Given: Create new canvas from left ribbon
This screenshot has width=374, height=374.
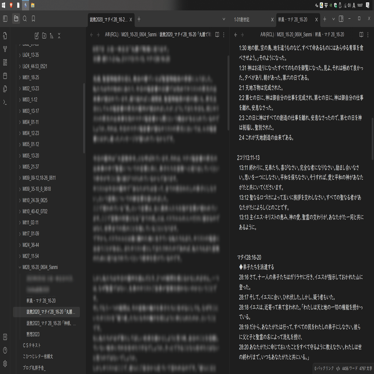Looking at the screenshot, I should click(x=5, y=62).
